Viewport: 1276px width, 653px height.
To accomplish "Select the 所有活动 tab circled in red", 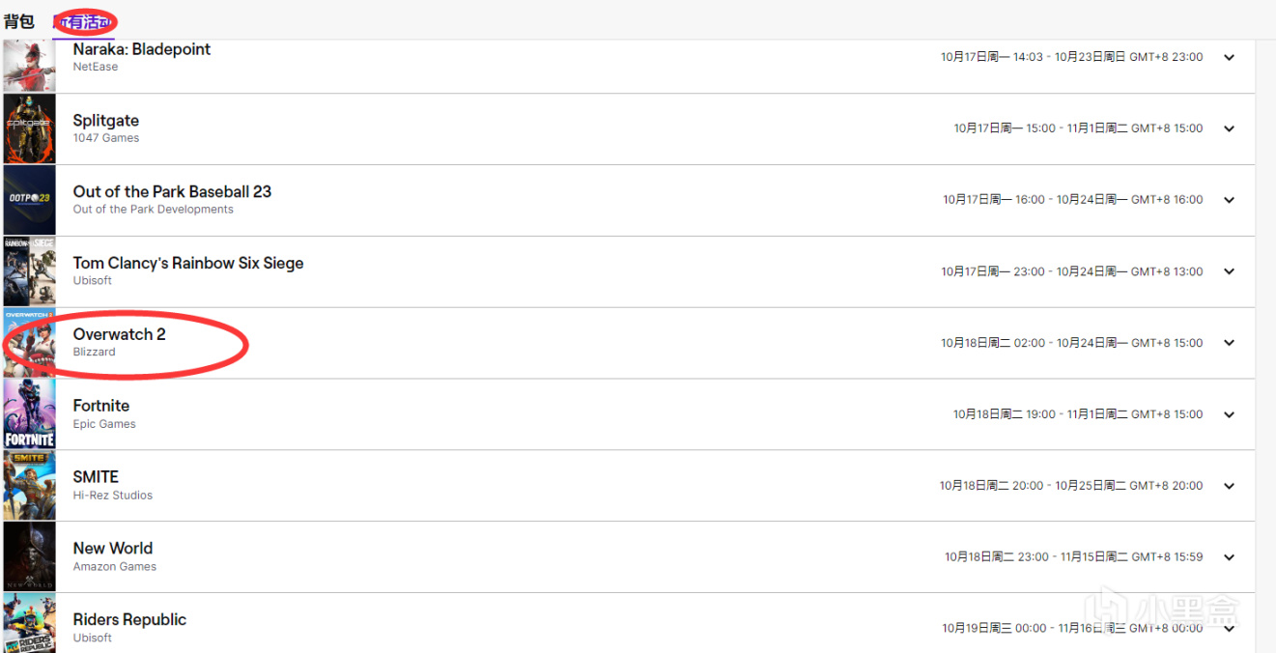I will coord(85,21).
